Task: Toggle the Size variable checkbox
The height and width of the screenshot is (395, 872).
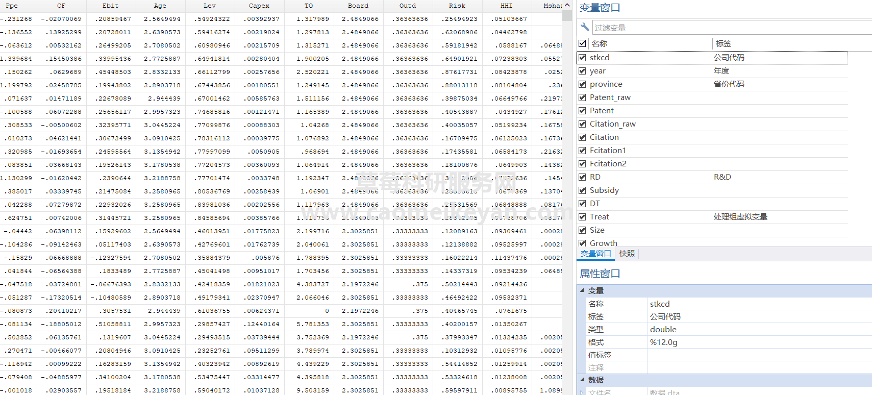Action: coord(582,230)
